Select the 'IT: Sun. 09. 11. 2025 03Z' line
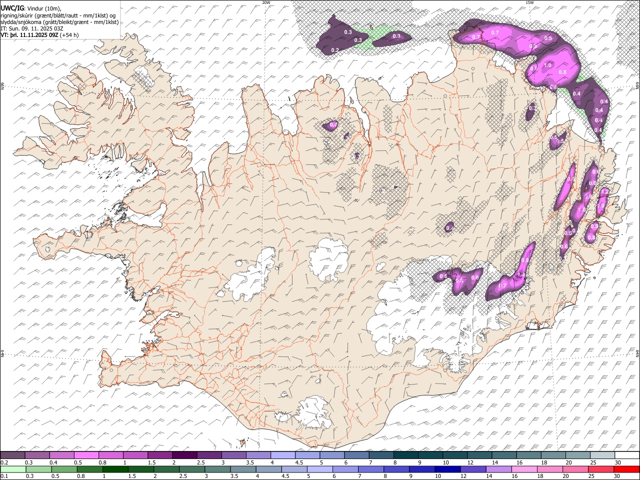This screenshot has width=640, height=480. [32, 28]
